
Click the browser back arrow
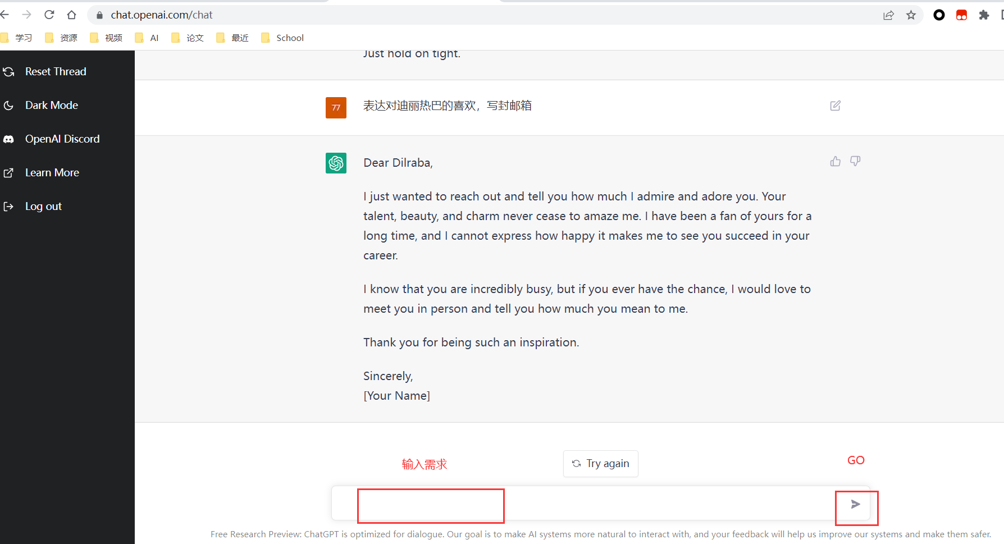tap(4, 15)
